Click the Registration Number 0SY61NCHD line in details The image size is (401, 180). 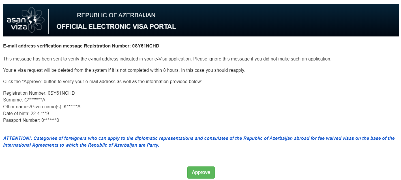(x=39, y=93)
